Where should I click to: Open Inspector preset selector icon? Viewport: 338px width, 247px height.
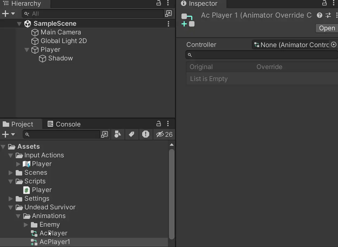coord(328,15)
